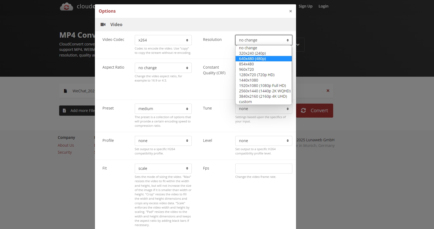Image resolution: width=434 pixels, height=229 pixels.
Task: Click the Video section heading
Action: point(116,24)
